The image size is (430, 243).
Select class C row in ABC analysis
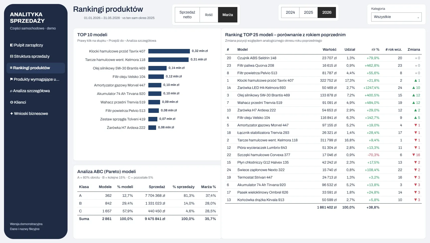point(148,211)
